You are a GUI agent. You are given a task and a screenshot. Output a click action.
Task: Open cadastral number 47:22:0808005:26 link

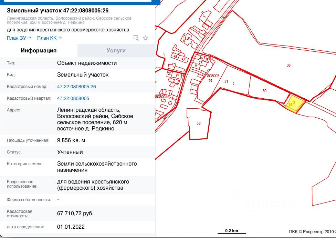pos(76,87)
